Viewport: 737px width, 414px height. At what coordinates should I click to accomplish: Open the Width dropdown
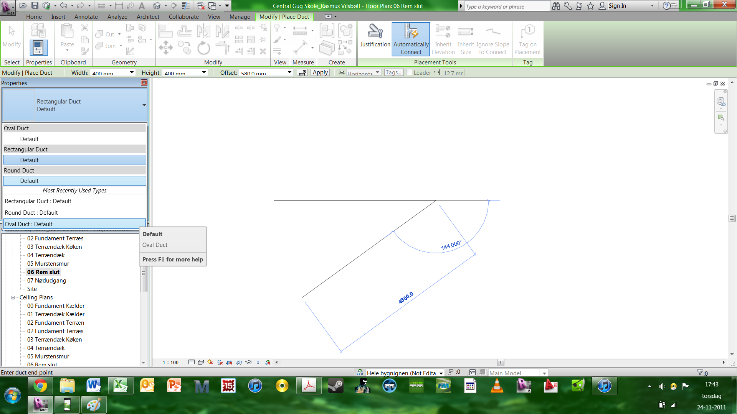pyautogui.click(x=132, y=72)
